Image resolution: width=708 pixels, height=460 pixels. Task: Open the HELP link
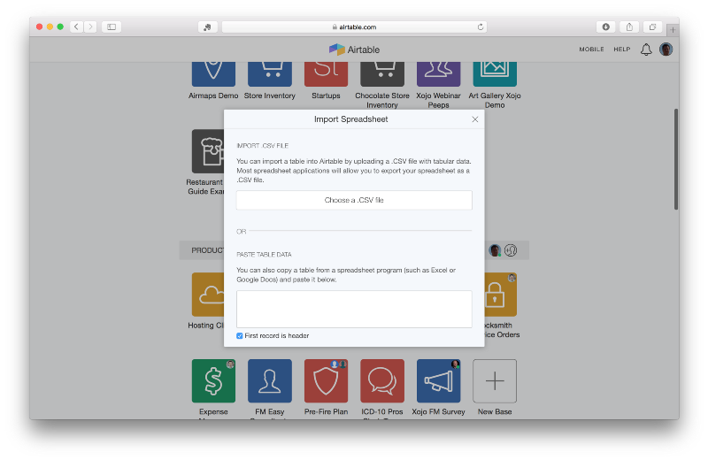[622, 50]
